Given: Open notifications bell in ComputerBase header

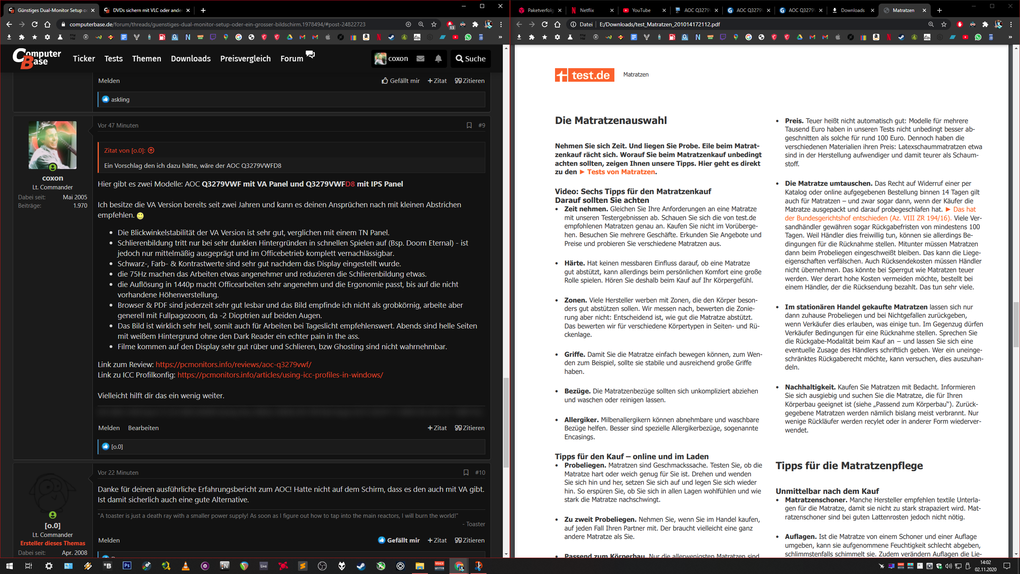Looking at the screenshot, I should [x=438, y=59].
